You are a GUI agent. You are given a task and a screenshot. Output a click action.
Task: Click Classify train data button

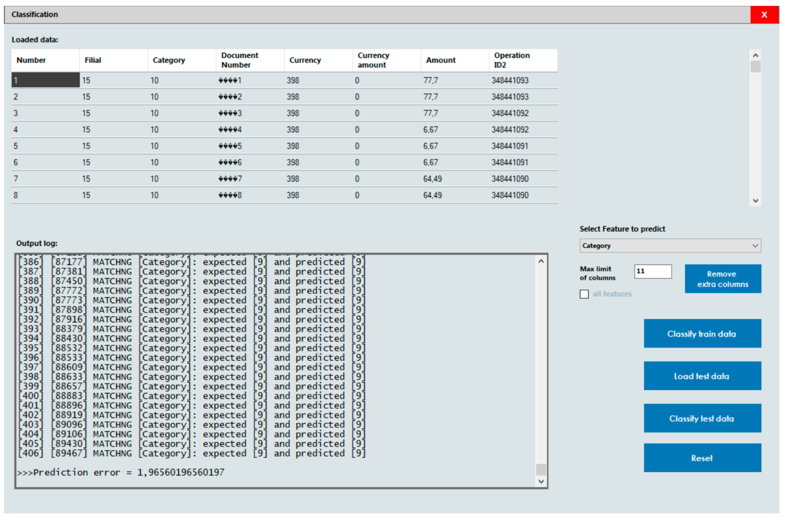(702, 334)
